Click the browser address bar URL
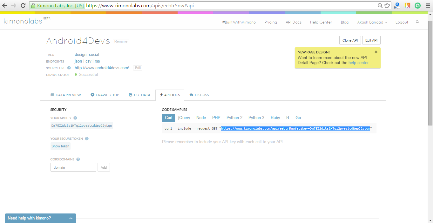434x223 pixels. [140, 5]
